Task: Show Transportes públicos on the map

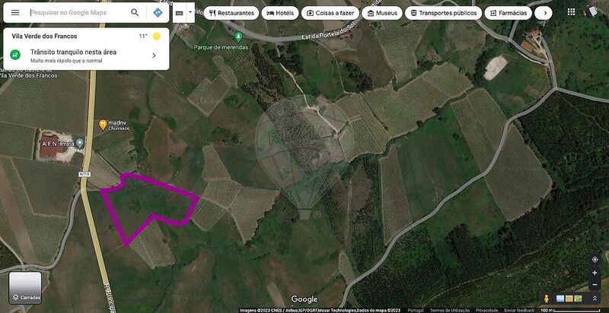Action: coord(444,13)
